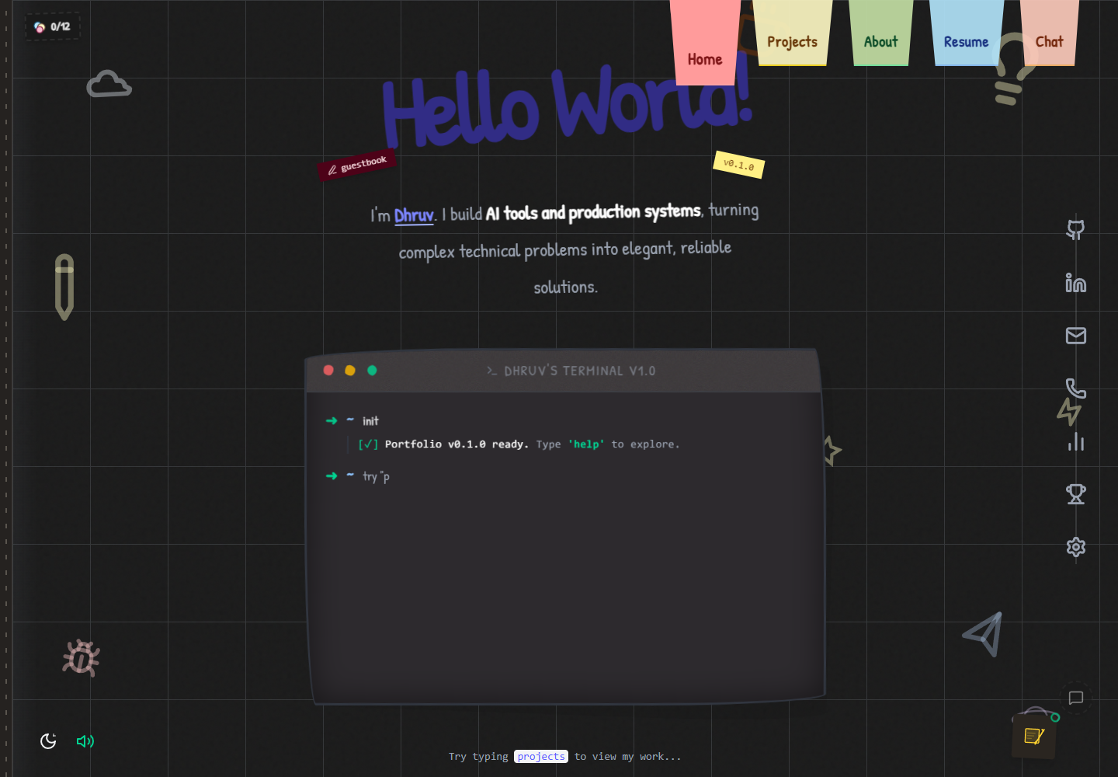1118x777 pixels.
Task: Click the Dhruv's Terminal V1.0 title
Action: (571, 371)
